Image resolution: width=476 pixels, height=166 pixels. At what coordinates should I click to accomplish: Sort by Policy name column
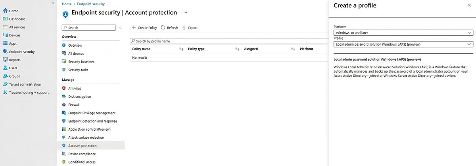pyautogui.click(x=181, y=49)
